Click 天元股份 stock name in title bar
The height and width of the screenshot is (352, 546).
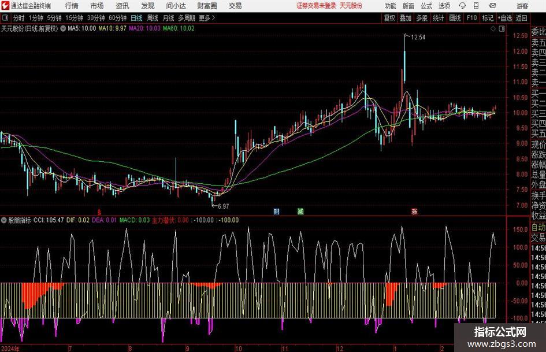pos(351,6)
